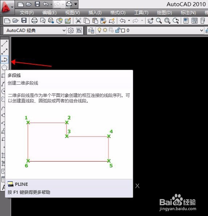Image resolution: width=208 pixels, height=216 pixels.
Task: Click Save diskette icon in standard toolbar
Action: 24,21
